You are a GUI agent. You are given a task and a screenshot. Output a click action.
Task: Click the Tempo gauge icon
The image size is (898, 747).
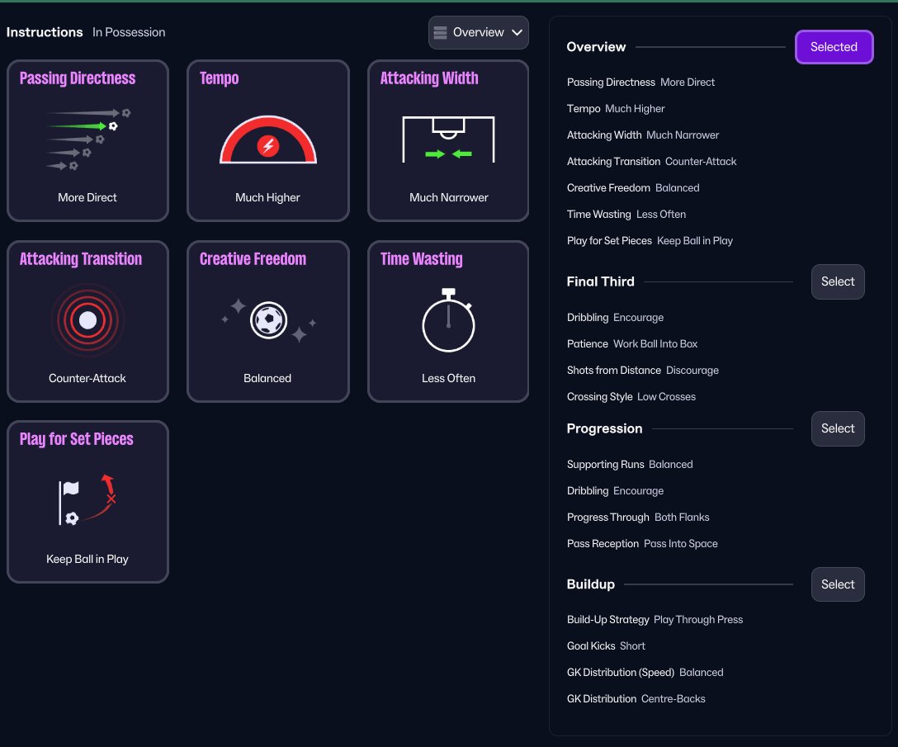pyautogui.click(x=268, y=139)
